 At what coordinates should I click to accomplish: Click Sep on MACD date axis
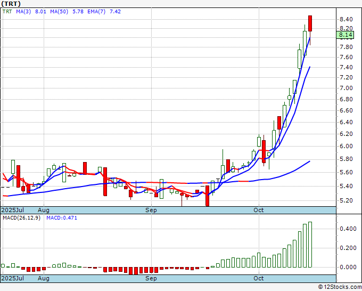coord(151,278)
